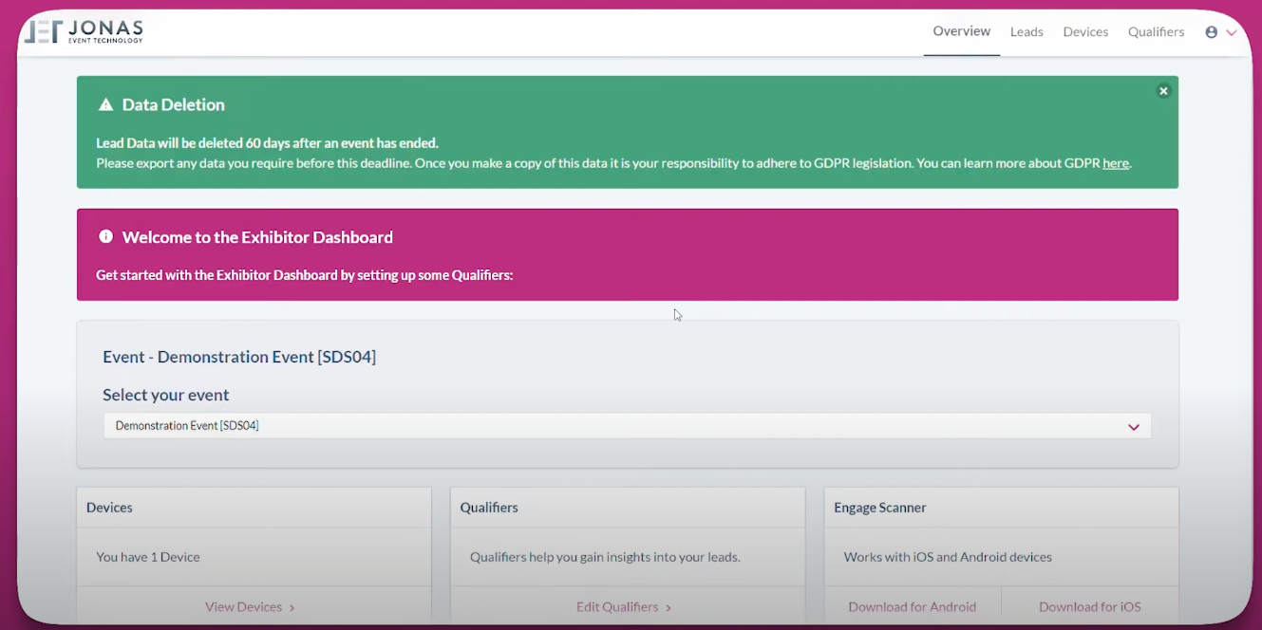1262x630 pixels.
Task: Click the Event - Demonstration Event heading
Action: coord(239,357)
